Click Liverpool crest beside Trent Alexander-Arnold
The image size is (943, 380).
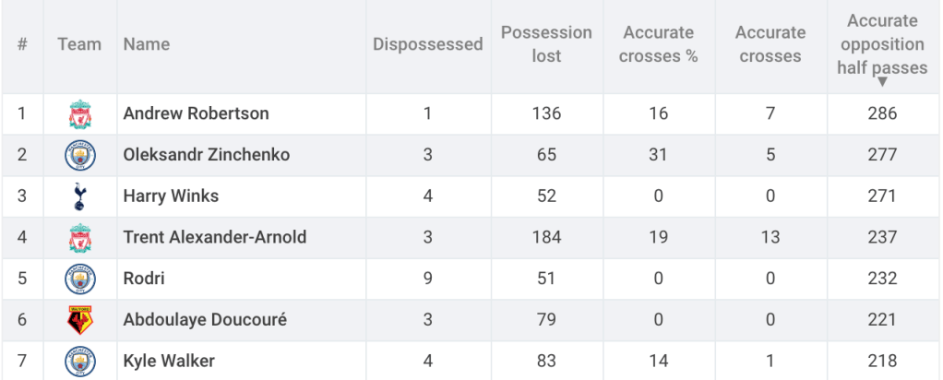(x=80, y=238)
